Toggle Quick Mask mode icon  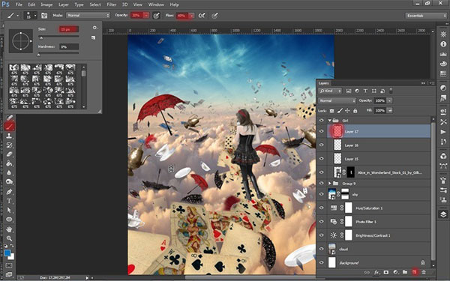pyautogui.click(x=9, y=265)
